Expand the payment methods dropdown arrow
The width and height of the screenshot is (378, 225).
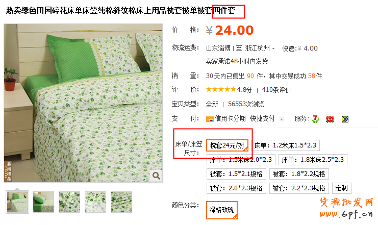281,119
